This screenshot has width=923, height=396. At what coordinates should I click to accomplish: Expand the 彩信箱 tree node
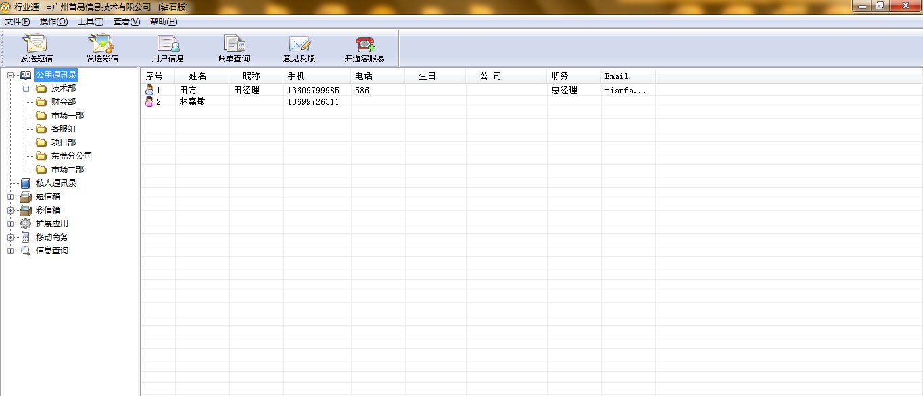[x=11, y=210]
